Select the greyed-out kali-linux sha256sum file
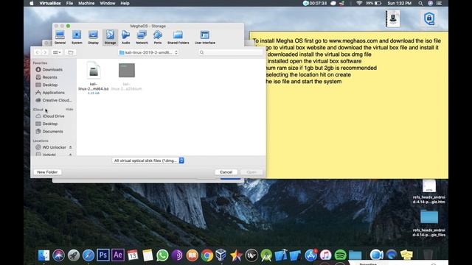Viewport: 472px width, 265px height. pyautogui.click(x=126, y=77)
